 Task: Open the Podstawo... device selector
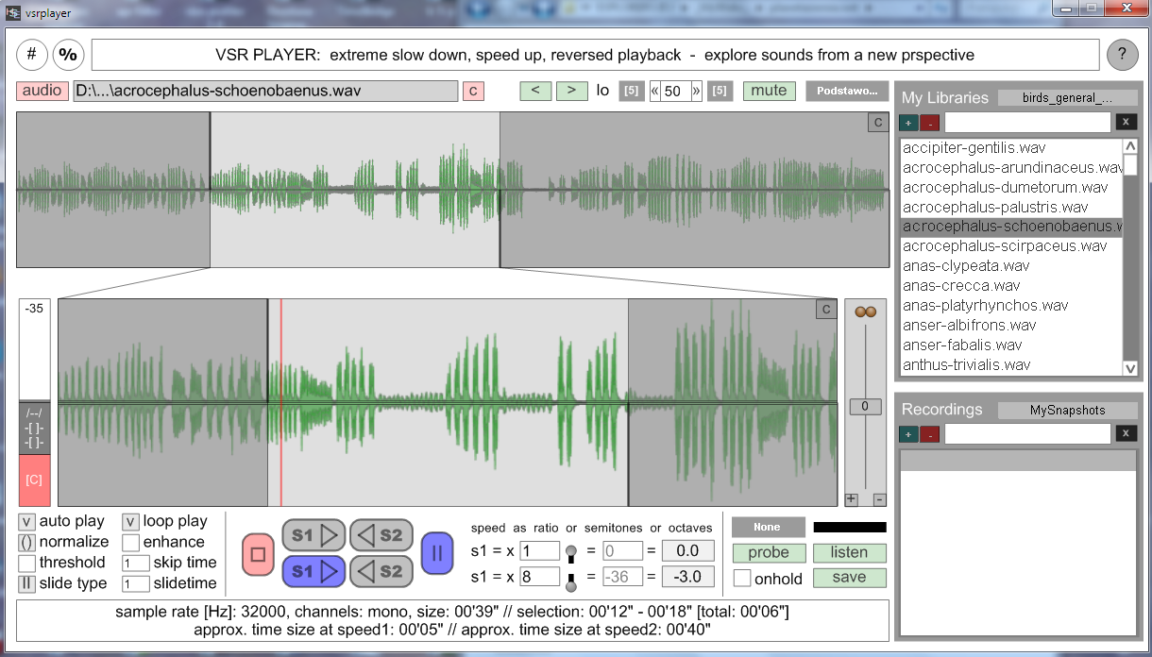click(x=847, y=91)
